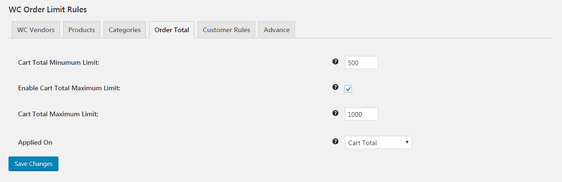
Task: Click help icon beside Cart Total Minumum Limit
Action: pyautogui.click(x=335, y=61)
